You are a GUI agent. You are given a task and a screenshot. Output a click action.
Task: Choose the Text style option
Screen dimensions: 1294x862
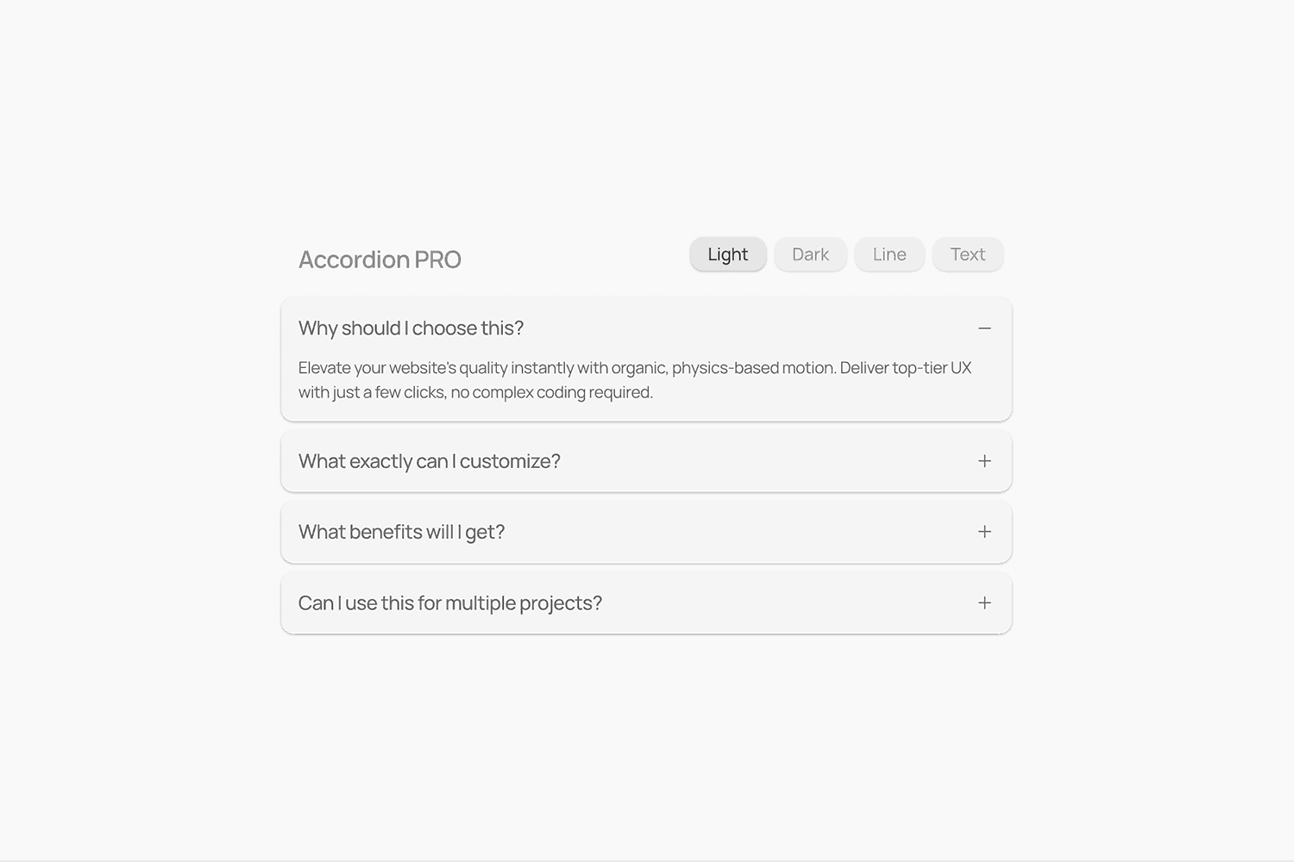pos(967,254)
